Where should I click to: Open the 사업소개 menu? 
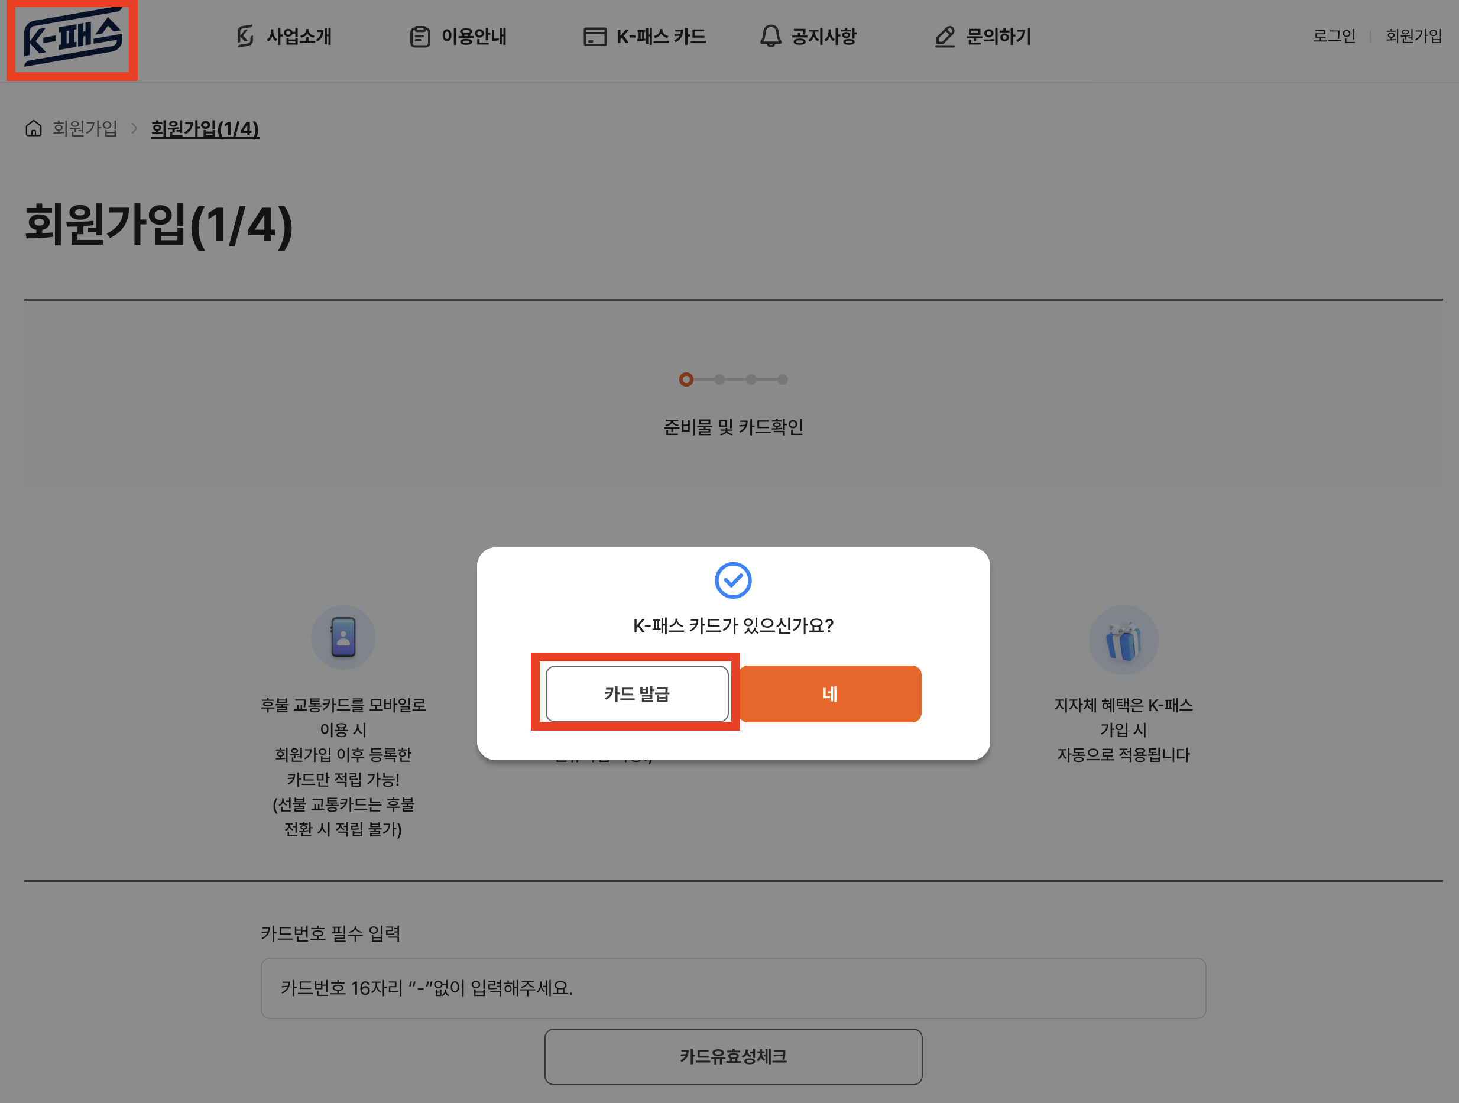(x=299, y=36)
